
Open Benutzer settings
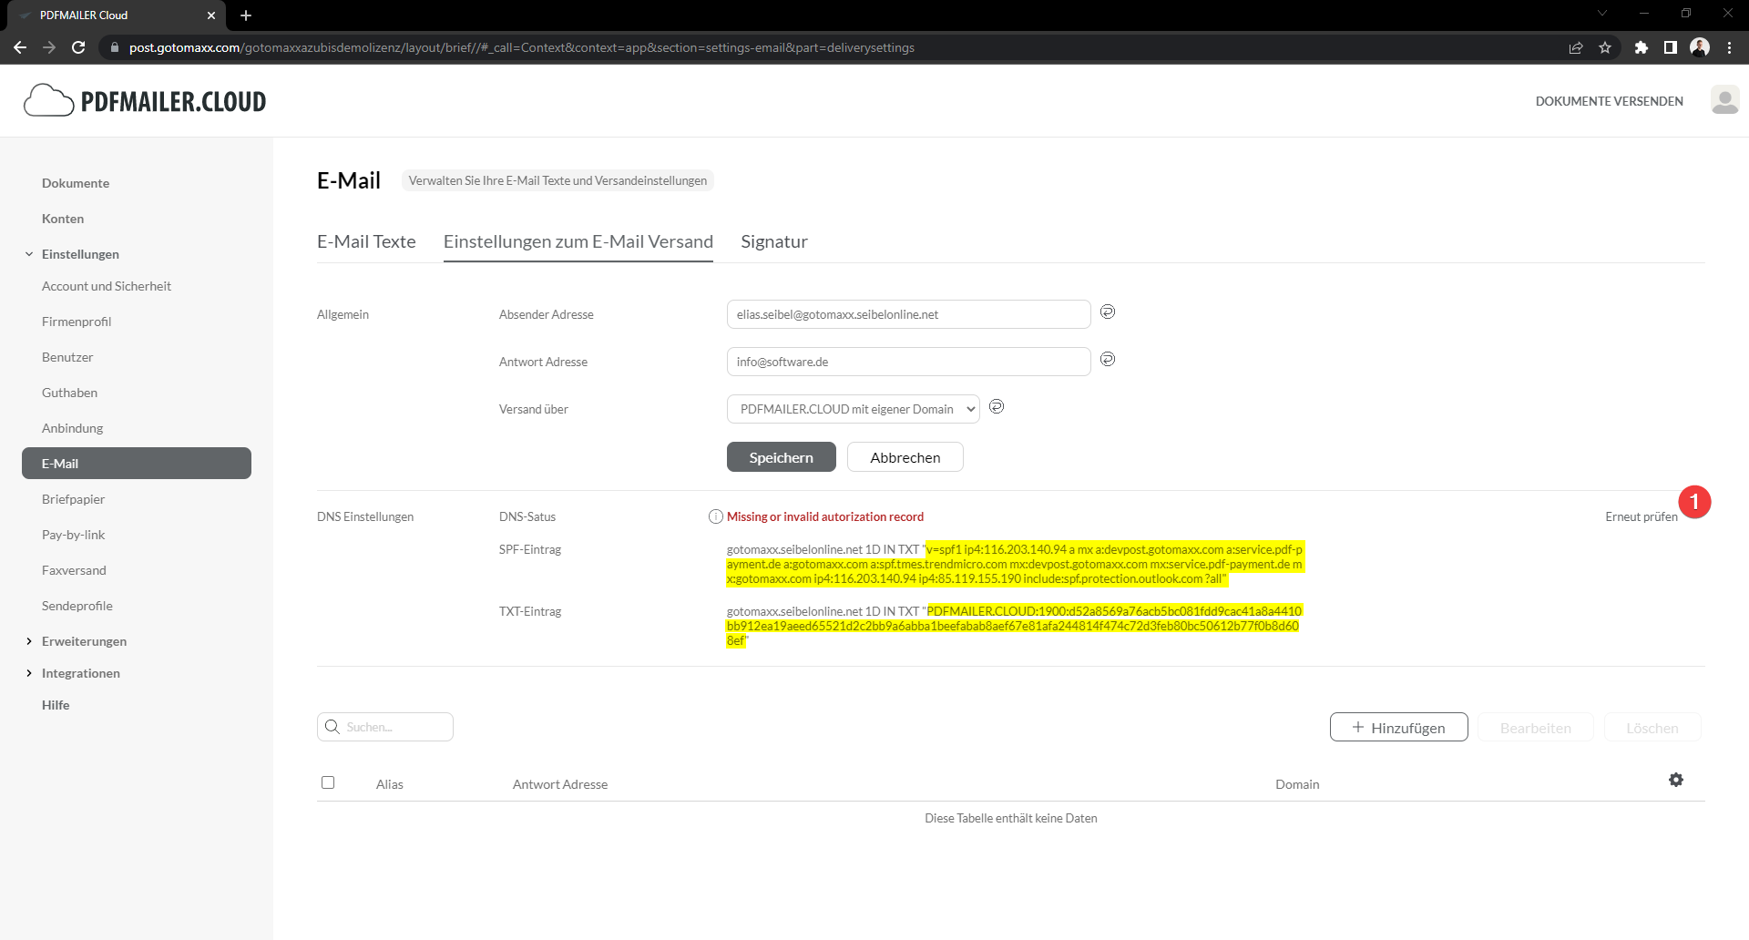(67, 357)
